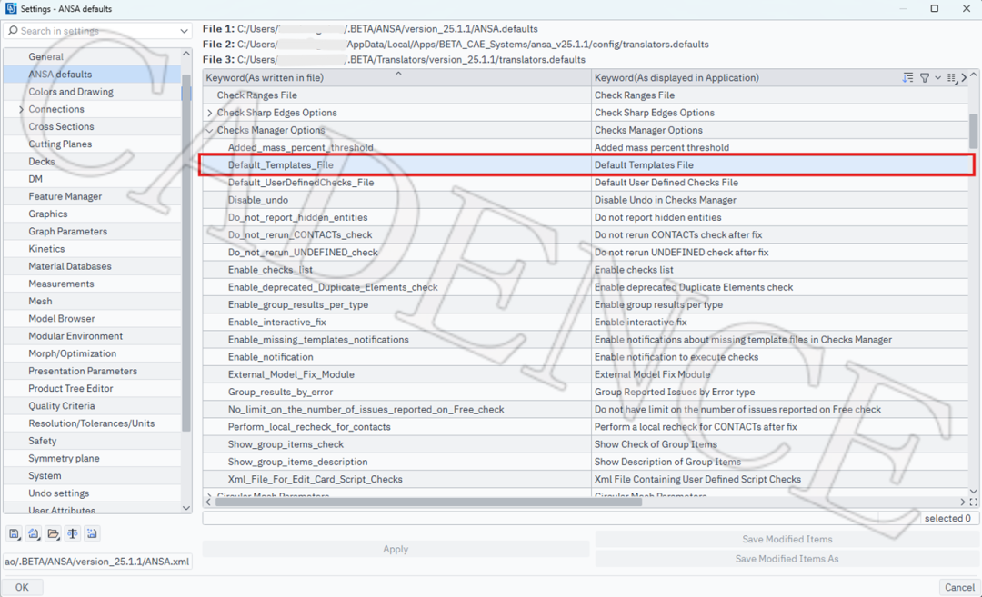Click the reset defaults icon with sparkles
The height and width of the screenshot is (597, 982).
[x=92, y=533]
